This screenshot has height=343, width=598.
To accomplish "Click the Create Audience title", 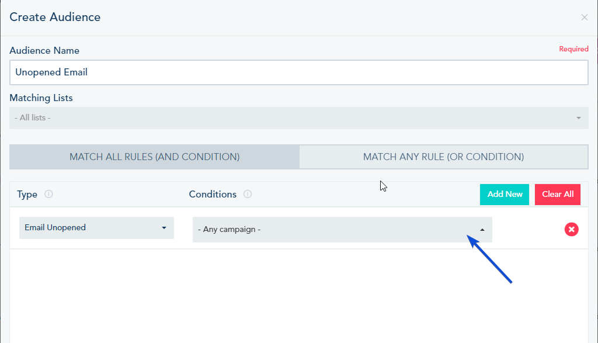I will 55,17.
